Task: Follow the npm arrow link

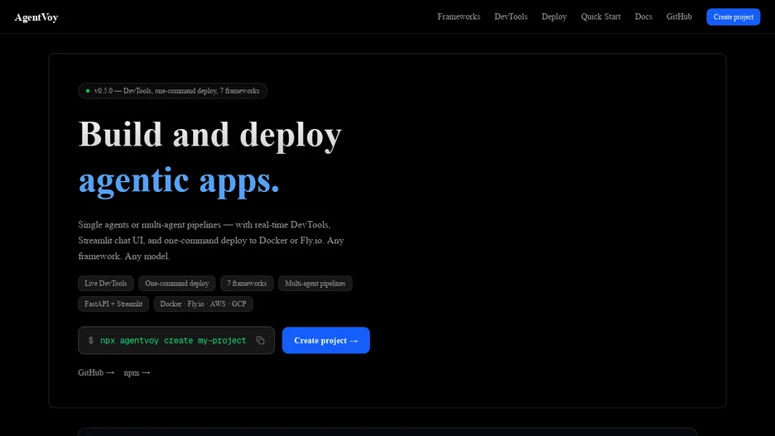Action: coord(137,372)
